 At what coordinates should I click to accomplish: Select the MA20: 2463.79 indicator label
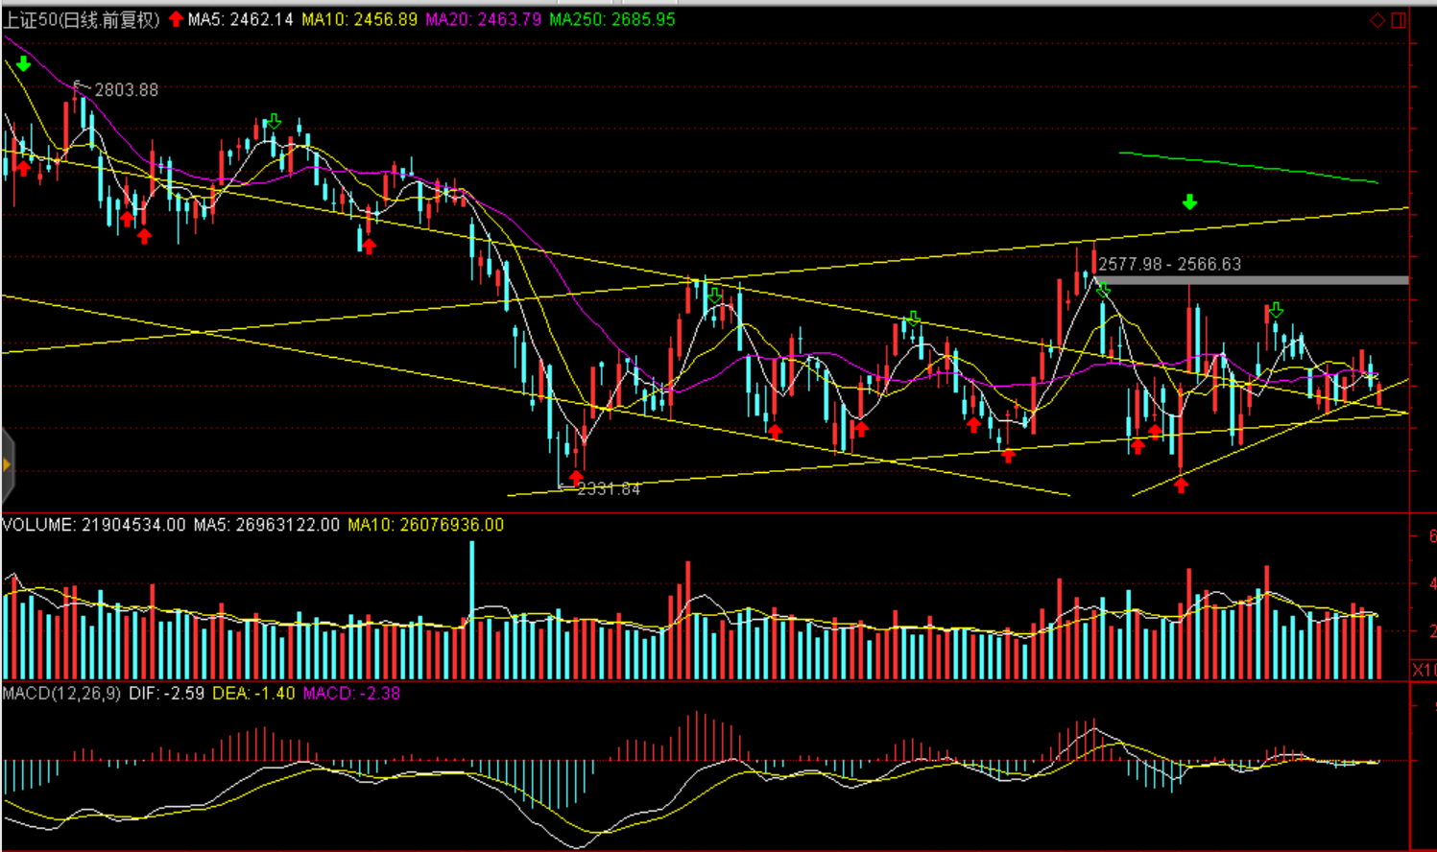click(x=483, y=20)
